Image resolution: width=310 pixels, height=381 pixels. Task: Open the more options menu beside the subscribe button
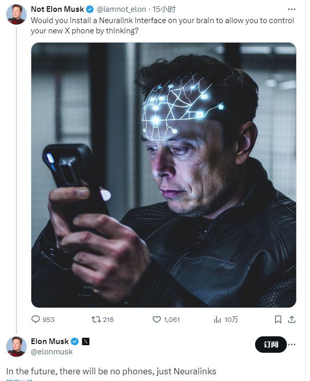[x=292, y=345]
